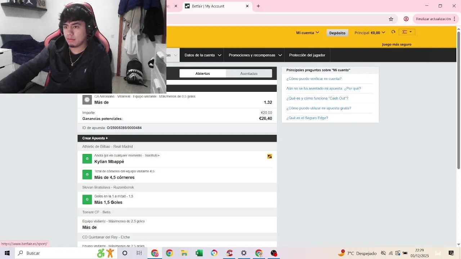
Task: Click the Athletic de Bilbao - Real Madrid match title
Action: [x=108, y=147]
